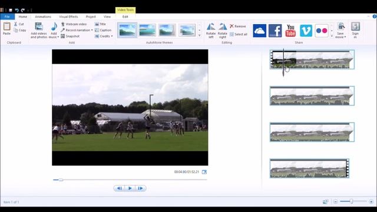
Task: Share movie to Vimeo
Action: click(x=306, y=31)
